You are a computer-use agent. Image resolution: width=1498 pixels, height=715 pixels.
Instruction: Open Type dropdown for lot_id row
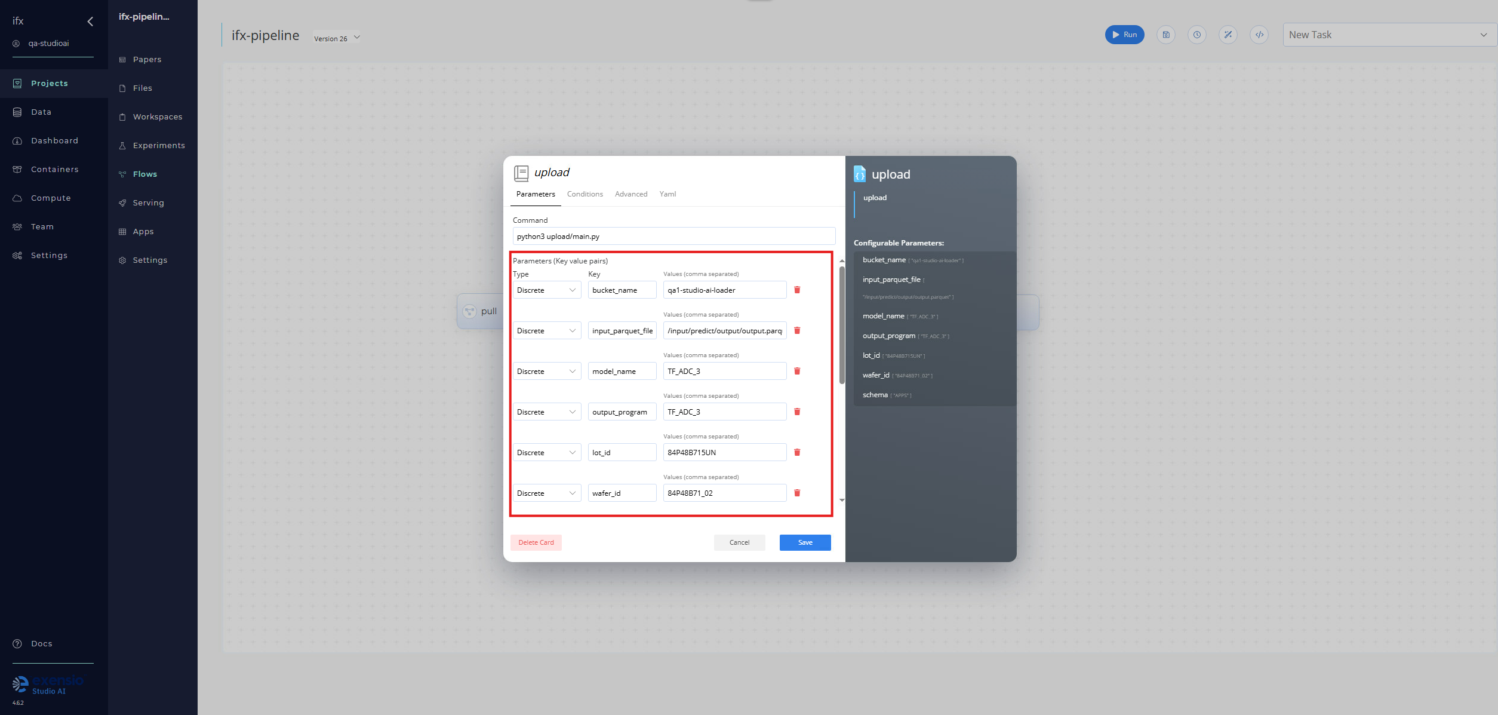tap(546, 453)
